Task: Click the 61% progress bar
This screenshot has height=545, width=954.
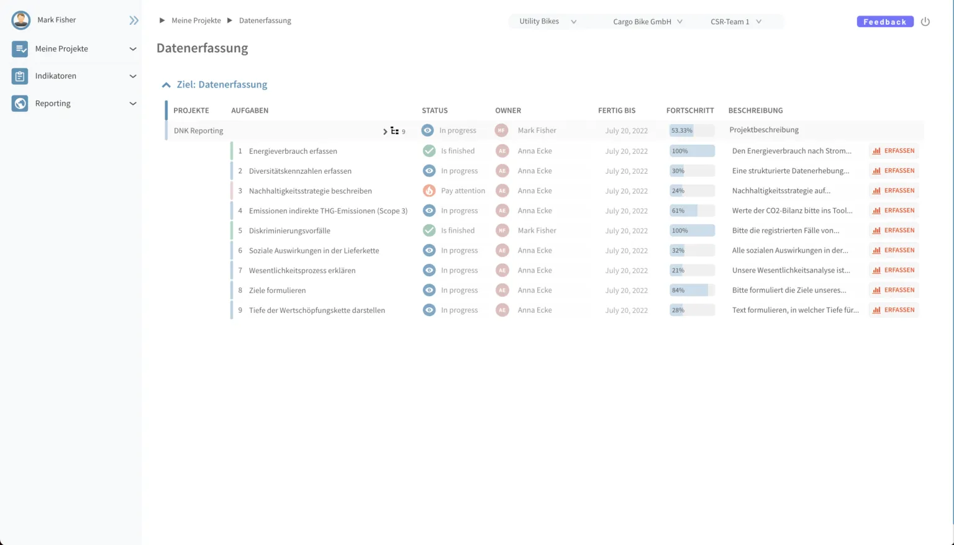Action: pos(692,210)
